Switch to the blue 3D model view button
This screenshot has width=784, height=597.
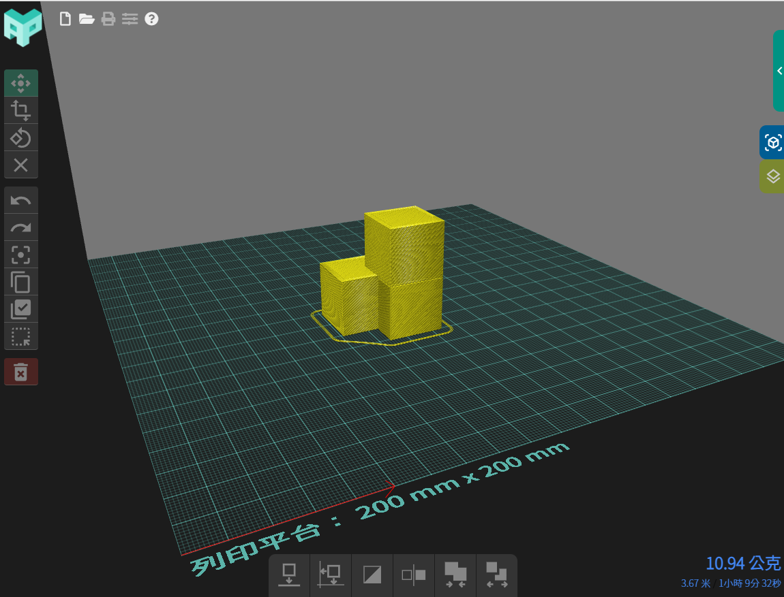[x=772, y=142]
